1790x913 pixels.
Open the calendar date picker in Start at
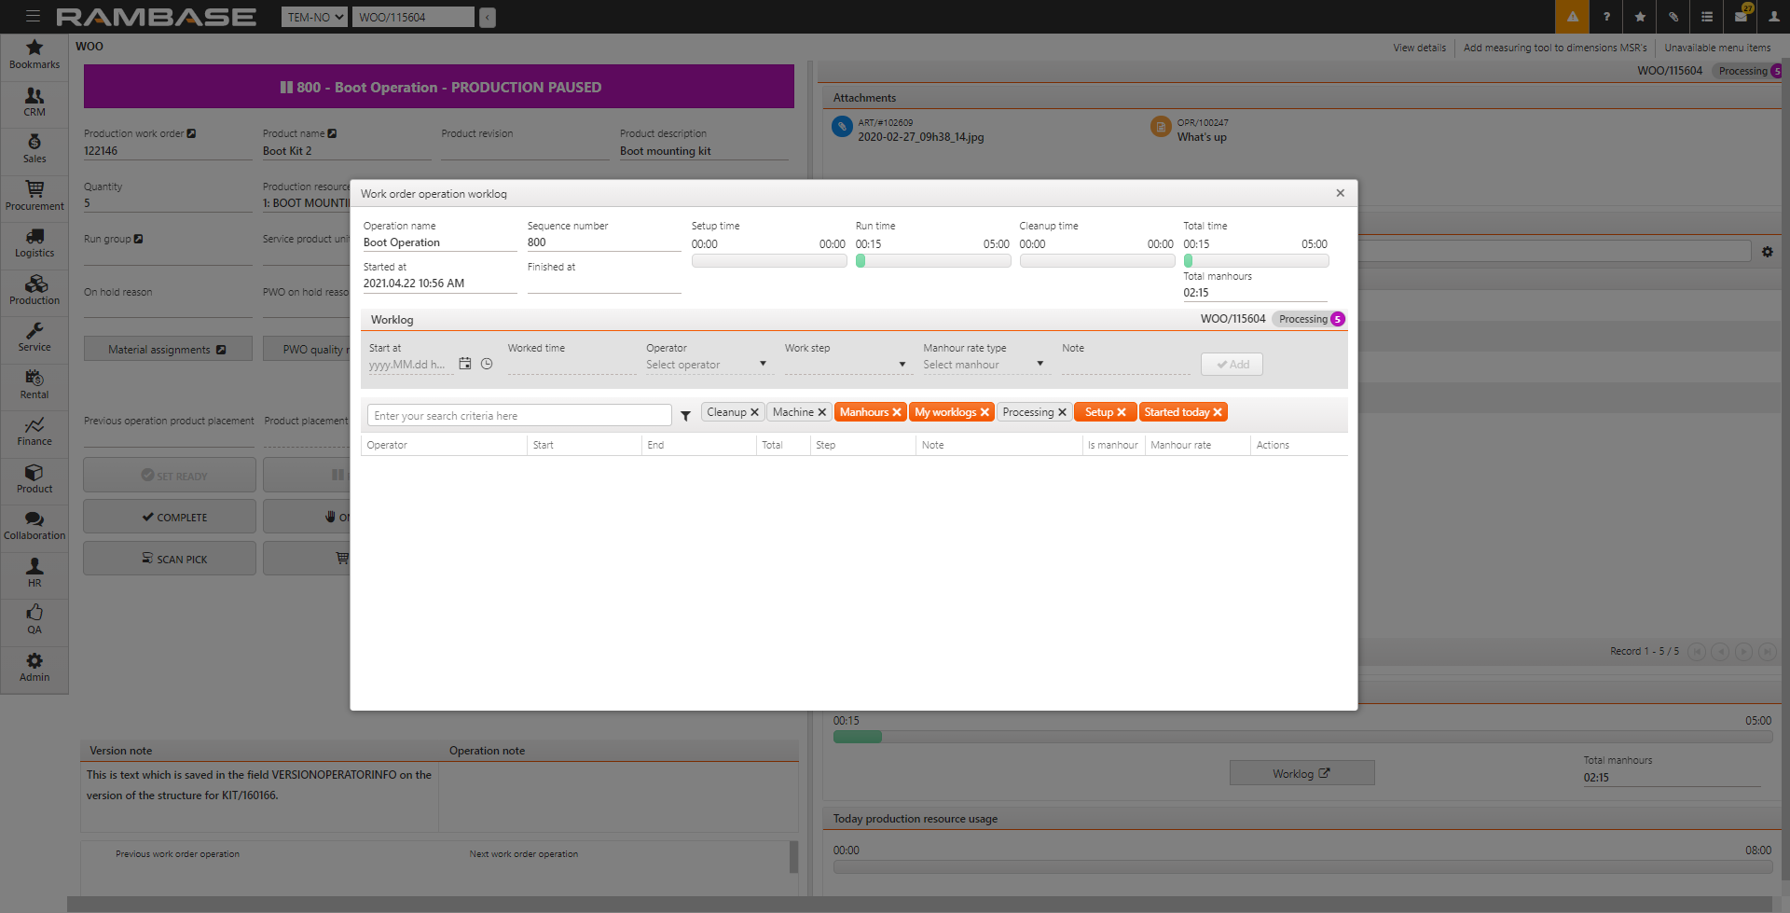coord(464,364)
